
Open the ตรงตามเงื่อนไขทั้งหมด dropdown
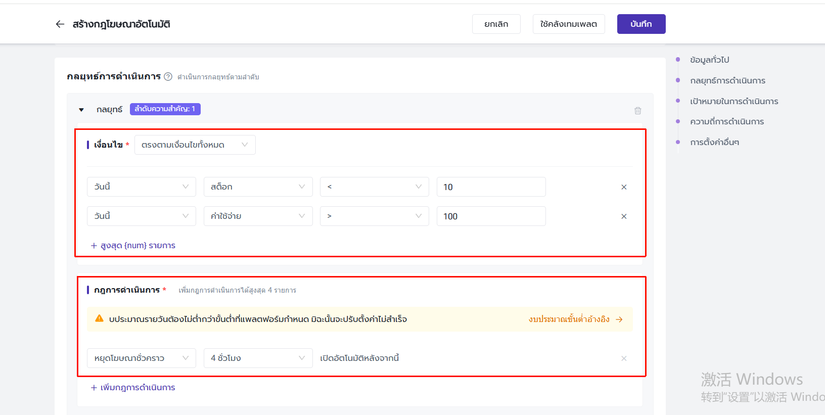click(x=195, y=145)
